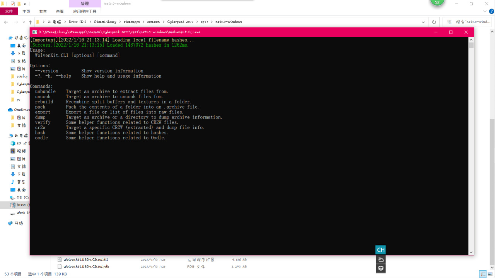Navigate to Cyberpunk 2077 in the breadcrumb
Viewport: 495px width, 278px height.
point(181,22)
